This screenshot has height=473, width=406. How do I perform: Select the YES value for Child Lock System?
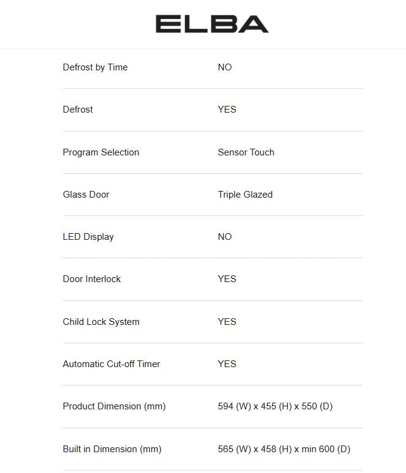pos(227,322)
